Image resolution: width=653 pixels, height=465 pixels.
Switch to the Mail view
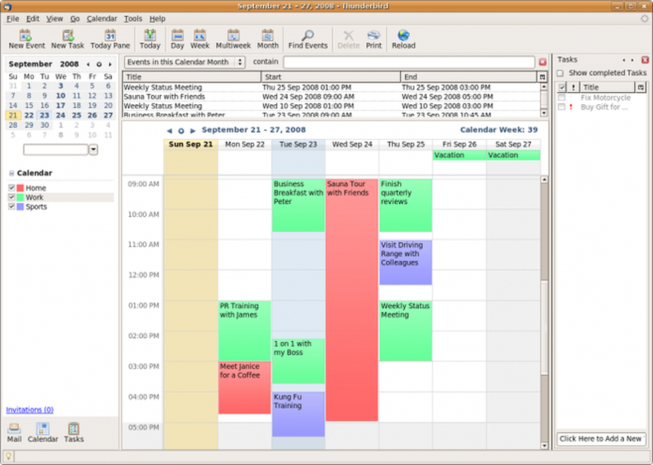(13, 432)
